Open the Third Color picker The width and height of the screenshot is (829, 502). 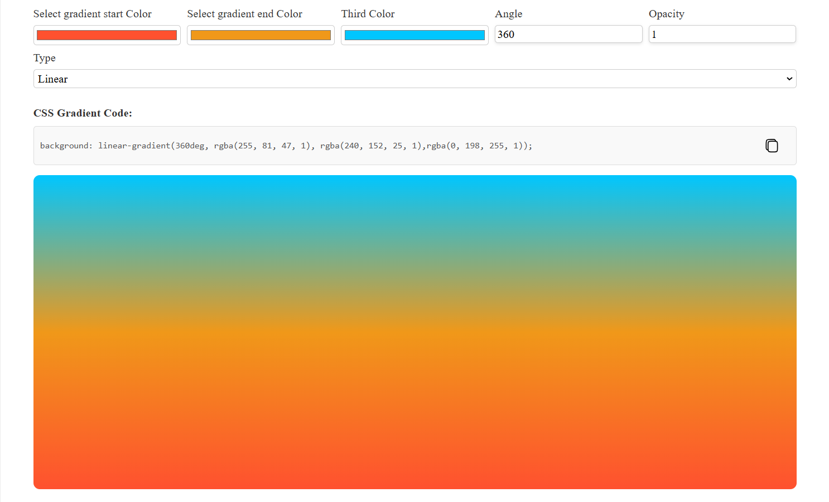click(414, 35)
